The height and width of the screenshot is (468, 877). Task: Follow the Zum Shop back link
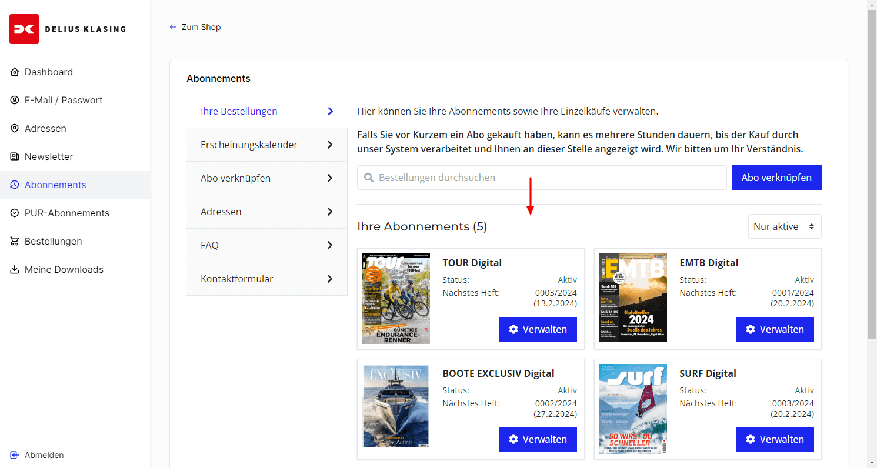coord(195,27)
